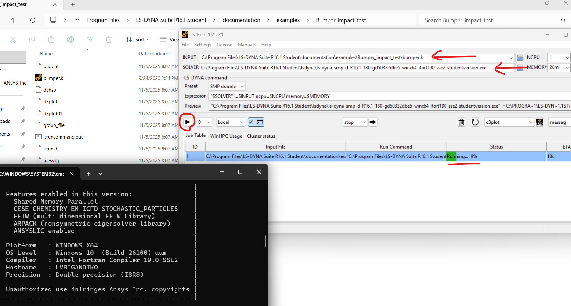Click the LS-DYNA Suite R16.1 Student breadcrumb

(x=171, y=20)
